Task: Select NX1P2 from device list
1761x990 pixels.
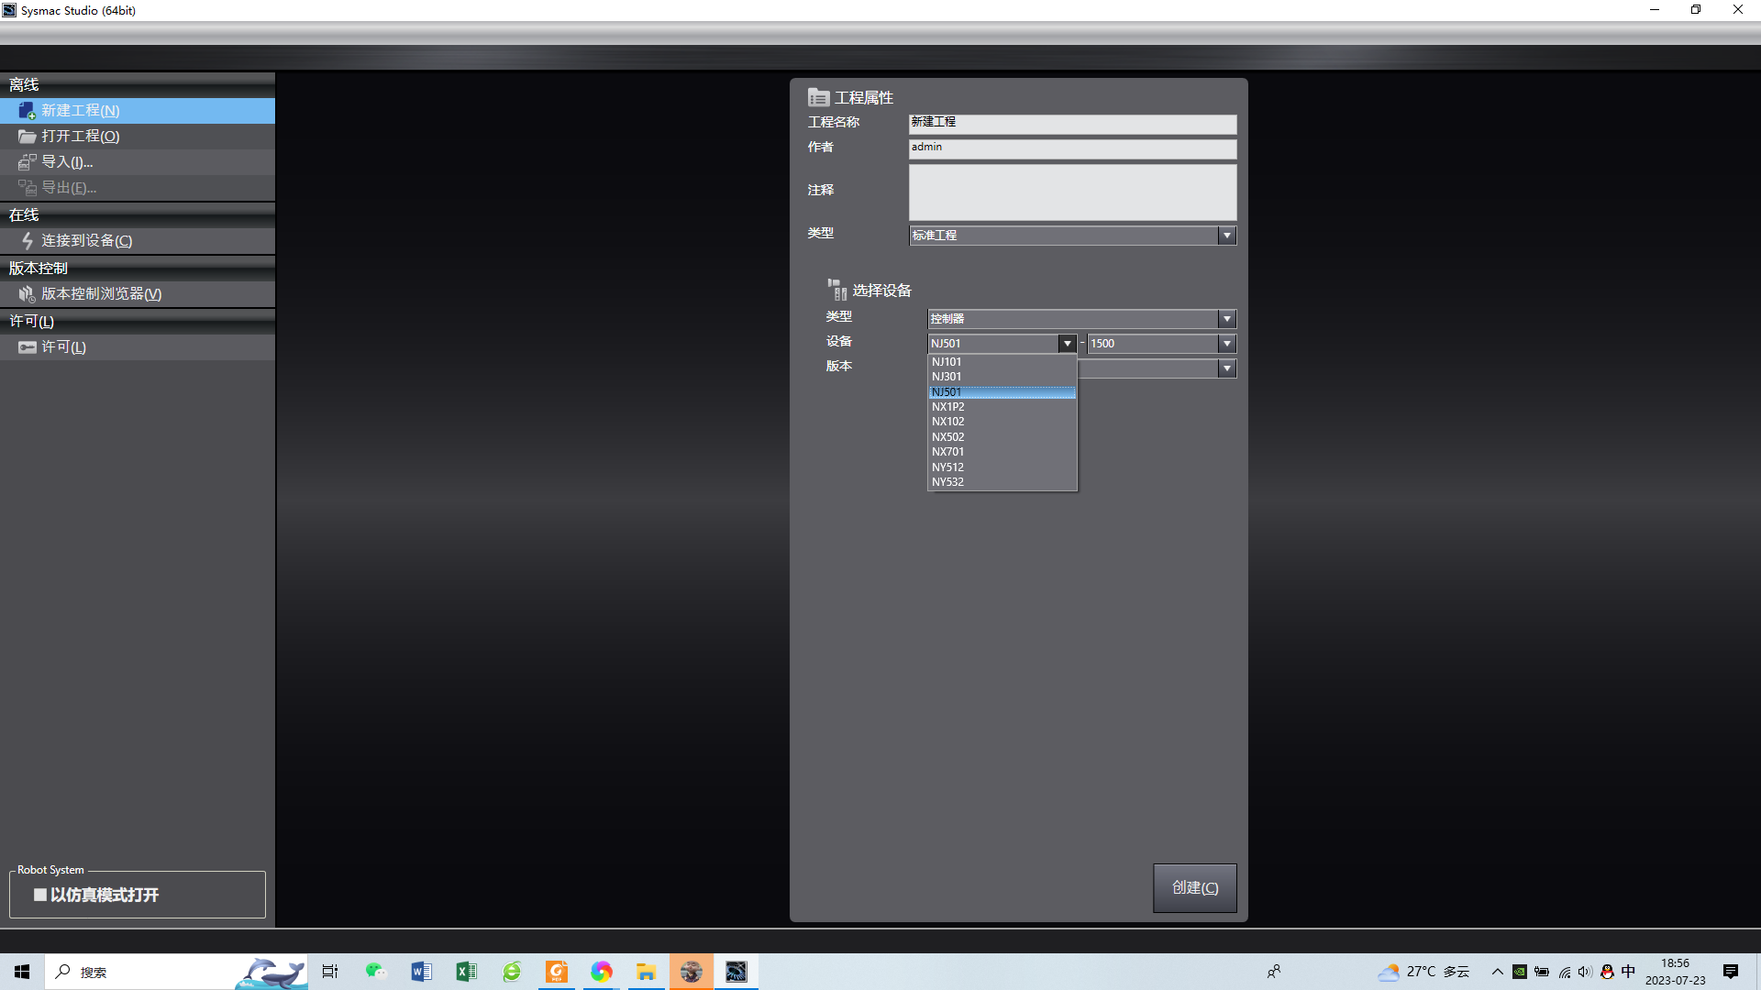Action: pos(1002,407)
